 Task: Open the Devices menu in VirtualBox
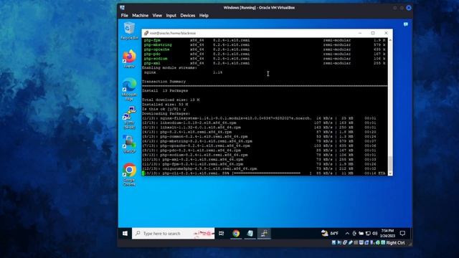[188, 16]
